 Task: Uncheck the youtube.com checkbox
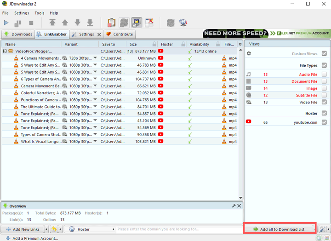click(x=324, y=122)
